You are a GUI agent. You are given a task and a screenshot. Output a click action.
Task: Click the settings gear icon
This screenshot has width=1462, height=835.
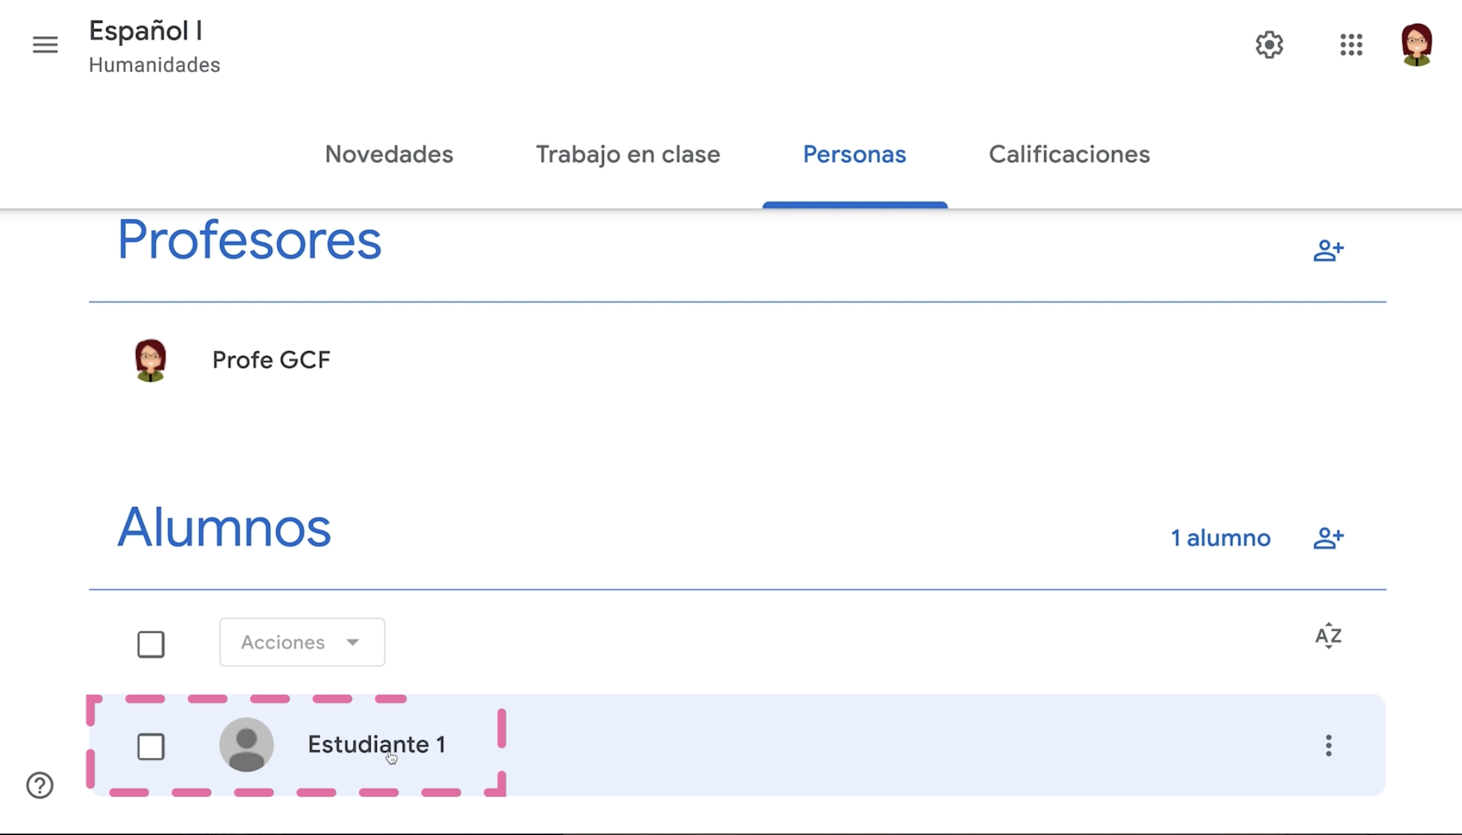tap(1269, 44)
